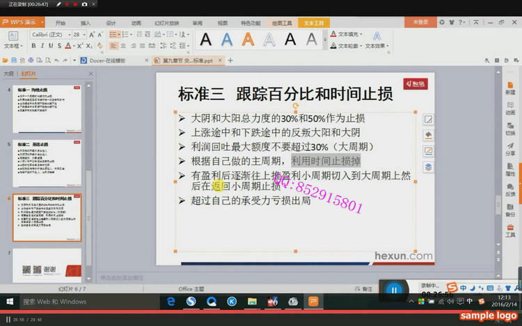Viewport: 522px width, 326px height.
Task: Open the Calibri font name dropdown
Action: point(48,34)
